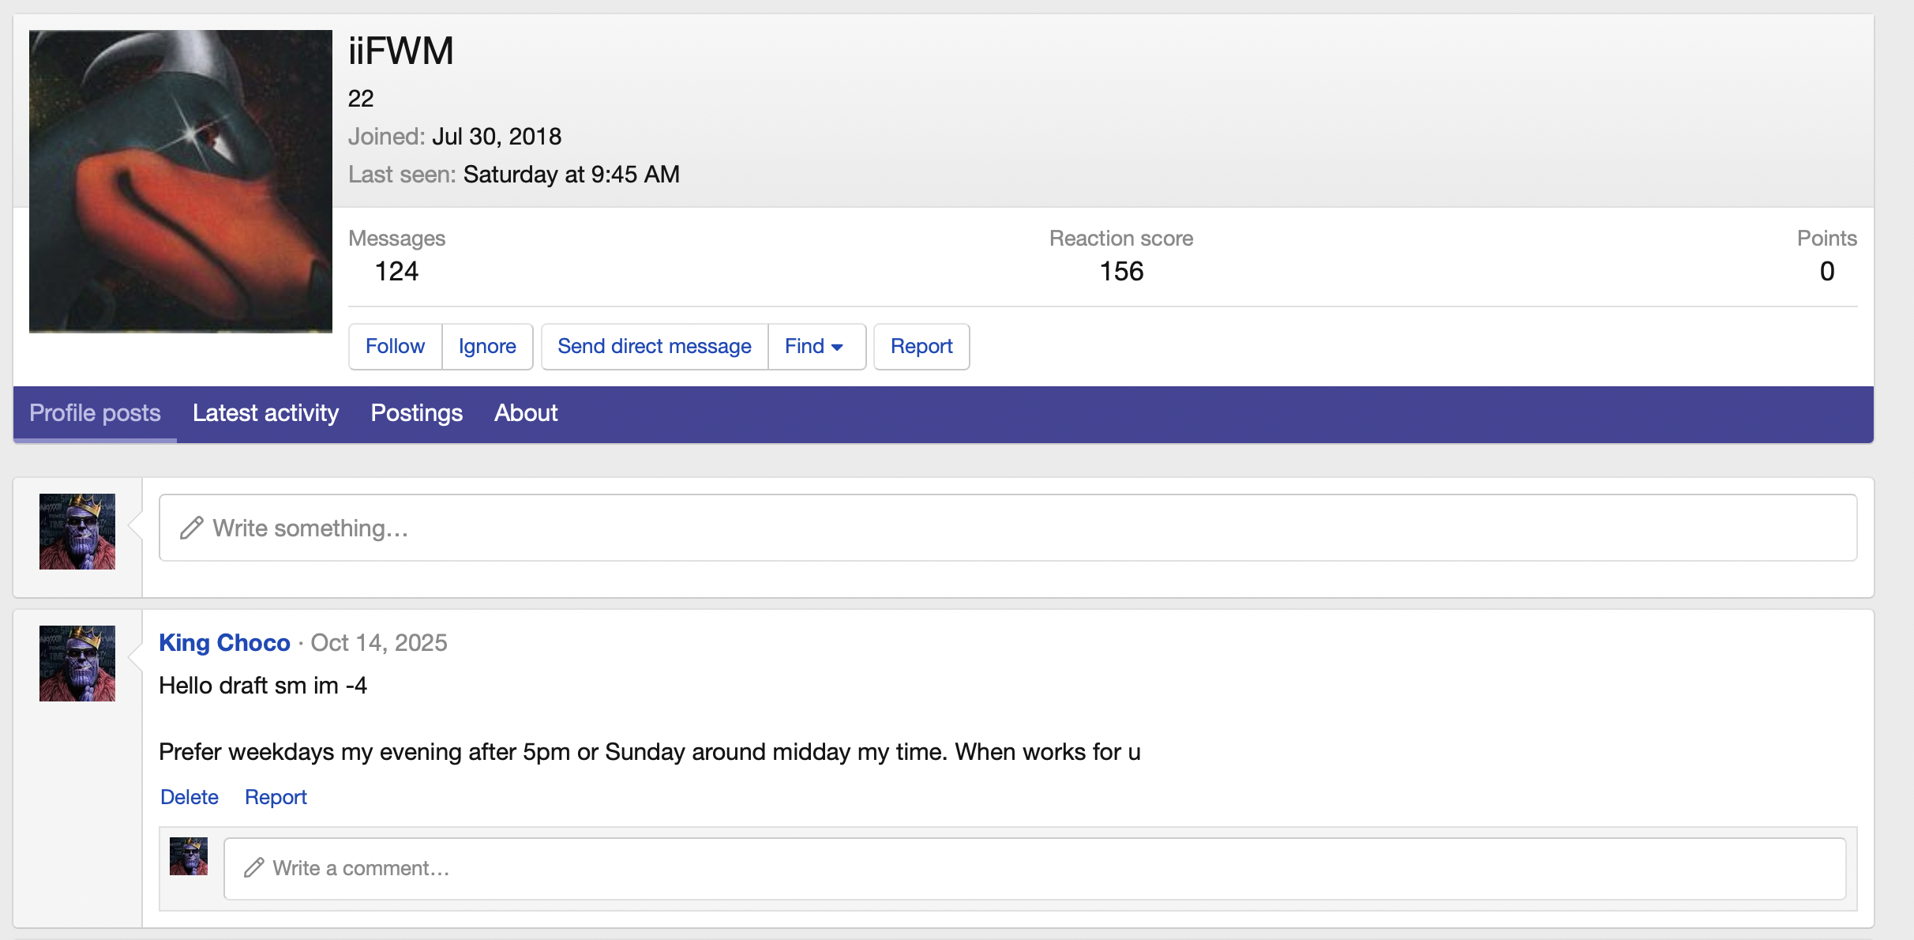The height and width of the screenshot is (940, 1914).
Task: Click the Oct 14, 2025 post date link
Action: [379, 643]
